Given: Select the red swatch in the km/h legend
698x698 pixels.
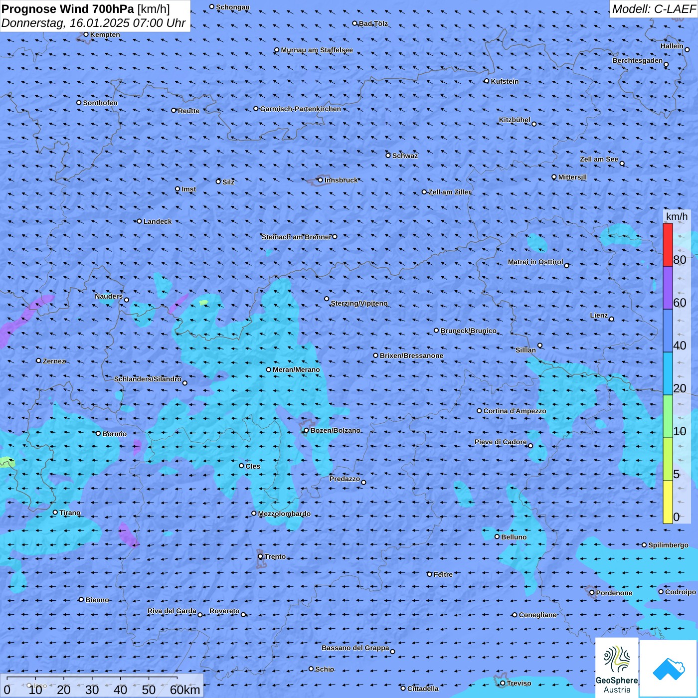Looking at the screenshot, I should coord(668,245).
